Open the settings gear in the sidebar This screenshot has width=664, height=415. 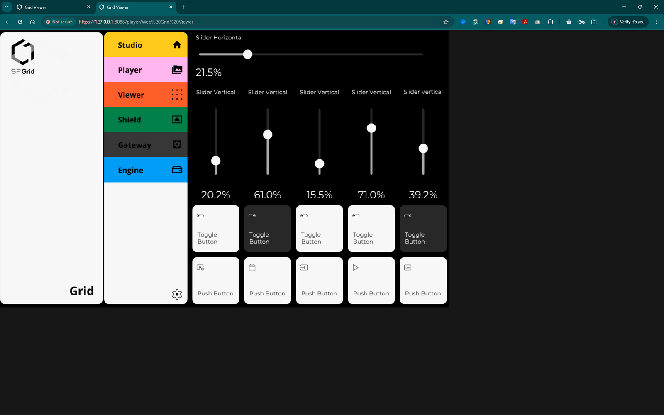(x=177, y=294)
